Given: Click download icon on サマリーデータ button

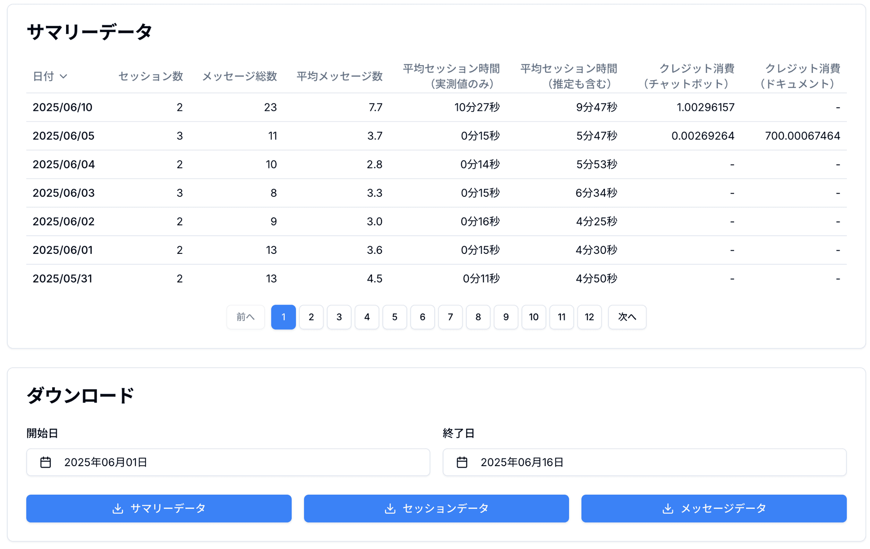Looking at the screenshot, I should tap(118, 508).
